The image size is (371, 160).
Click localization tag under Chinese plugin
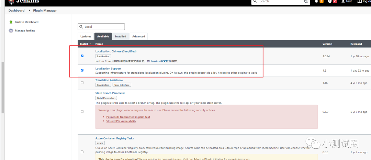(103, 57)
